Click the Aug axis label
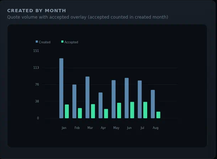This screenshot has width=217, height=159. (x=155, y=128)
